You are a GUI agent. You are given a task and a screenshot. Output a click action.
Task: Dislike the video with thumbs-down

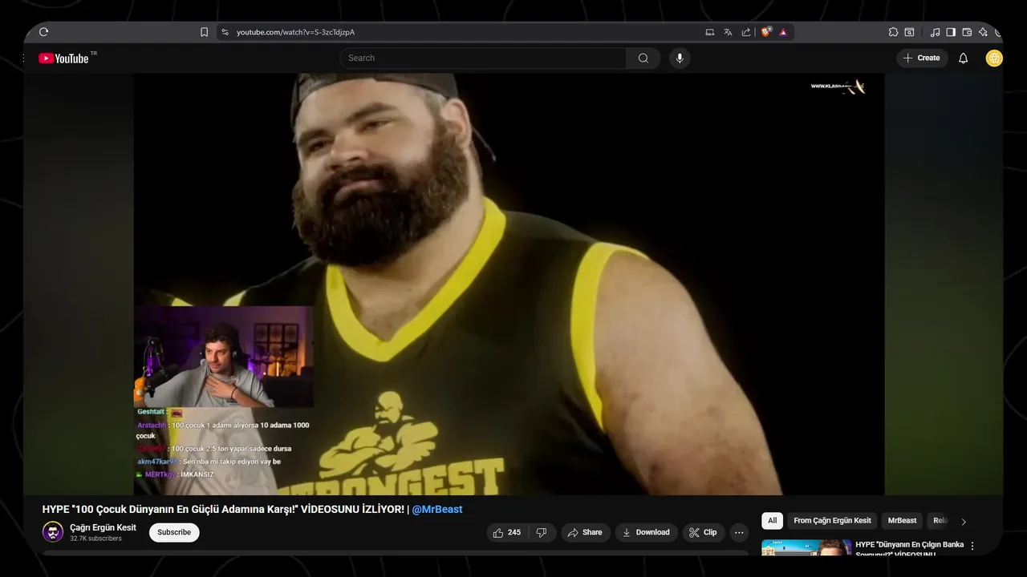pyautogui.click(x=542, y=532)
